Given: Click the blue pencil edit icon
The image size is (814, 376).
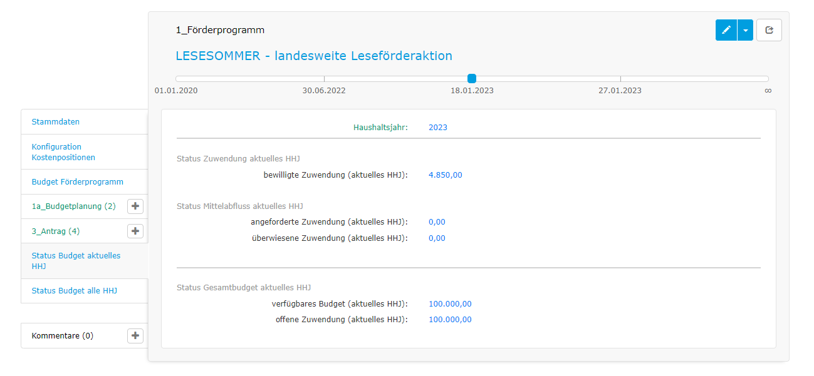Looking at the screenshot, I should pyautogui.click(x=726, y=29).
